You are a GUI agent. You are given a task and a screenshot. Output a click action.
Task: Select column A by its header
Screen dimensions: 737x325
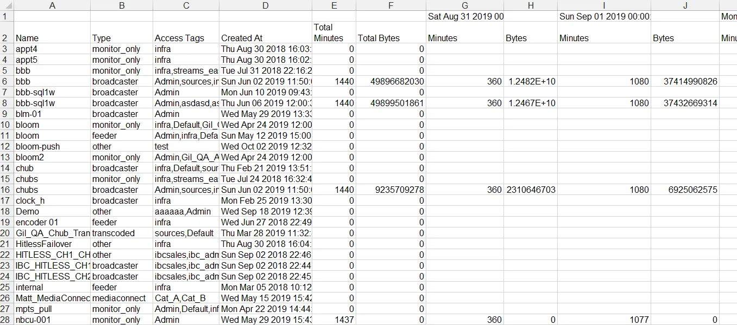point(52,5)
